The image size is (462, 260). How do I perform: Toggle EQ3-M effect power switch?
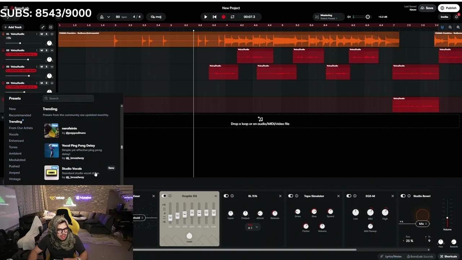(349, 196)
